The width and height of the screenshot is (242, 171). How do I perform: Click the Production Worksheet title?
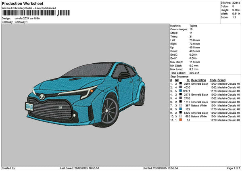click(x=22, y=3)
